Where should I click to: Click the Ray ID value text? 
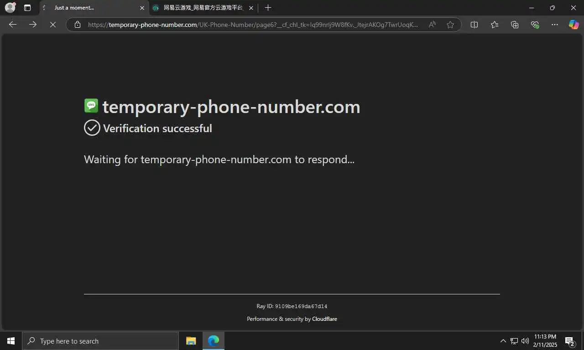[301, 306]
